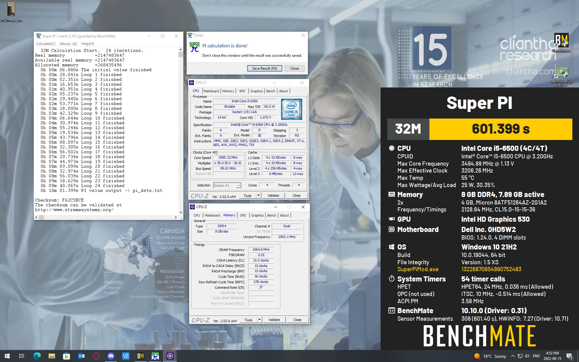The width and height of the screenshot is (579, 362).
Task: Click Super PI vertical scrollbar up arrow
Action: [181, 49]
